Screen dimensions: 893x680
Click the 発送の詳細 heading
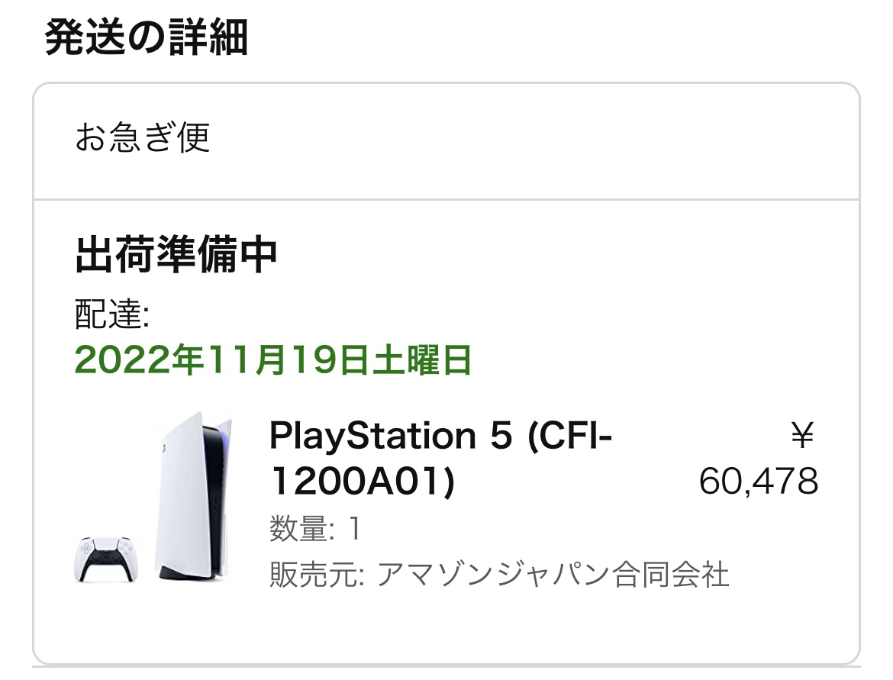(x=147, y=38)
